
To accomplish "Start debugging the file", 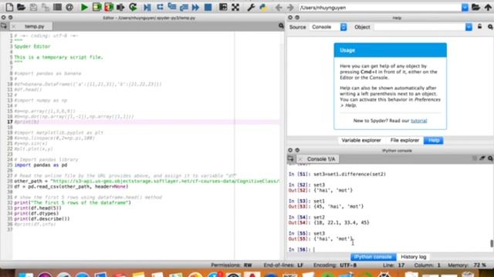I will tap(147, 7).
